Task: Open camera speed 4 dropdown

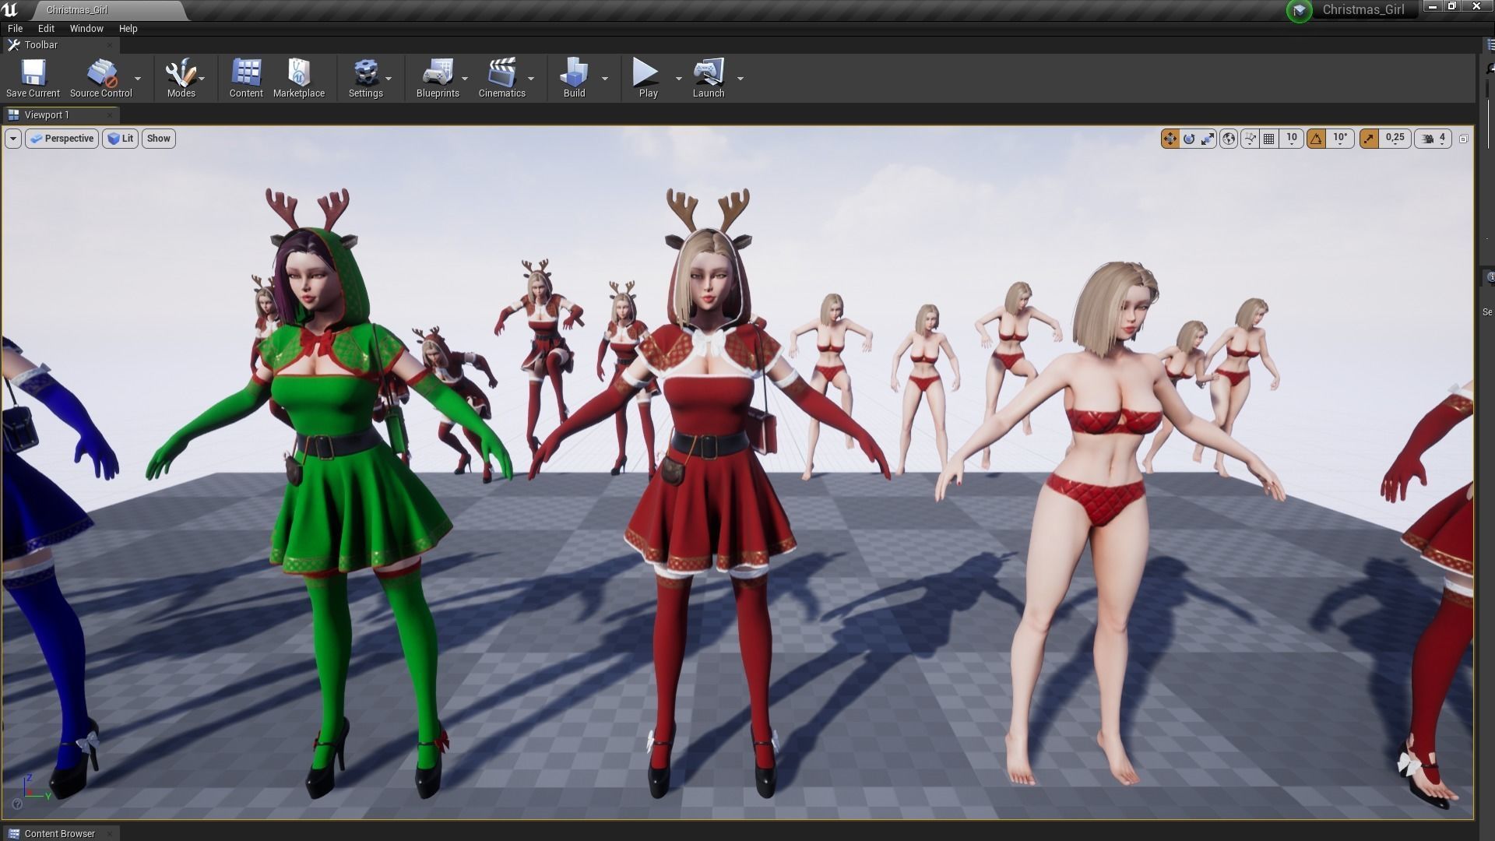Action: point(1433,139)
